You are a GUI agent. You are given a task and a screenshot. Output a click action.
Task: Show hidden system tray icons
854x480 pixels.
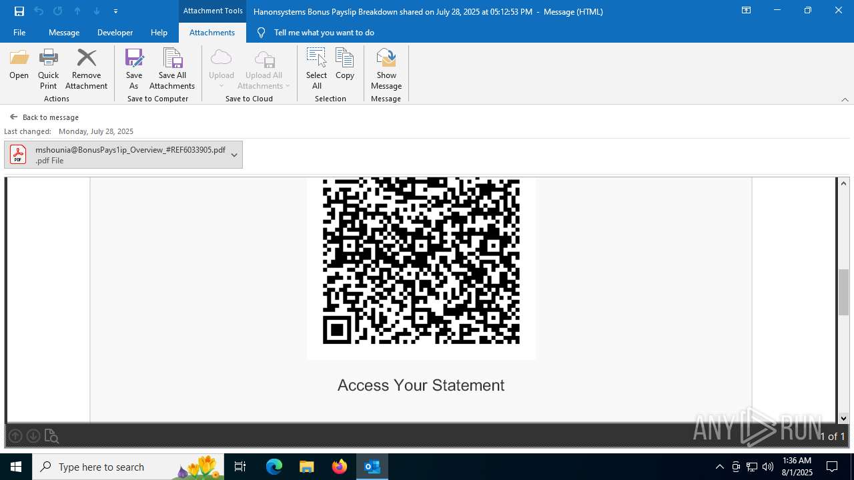coord(719,467)
